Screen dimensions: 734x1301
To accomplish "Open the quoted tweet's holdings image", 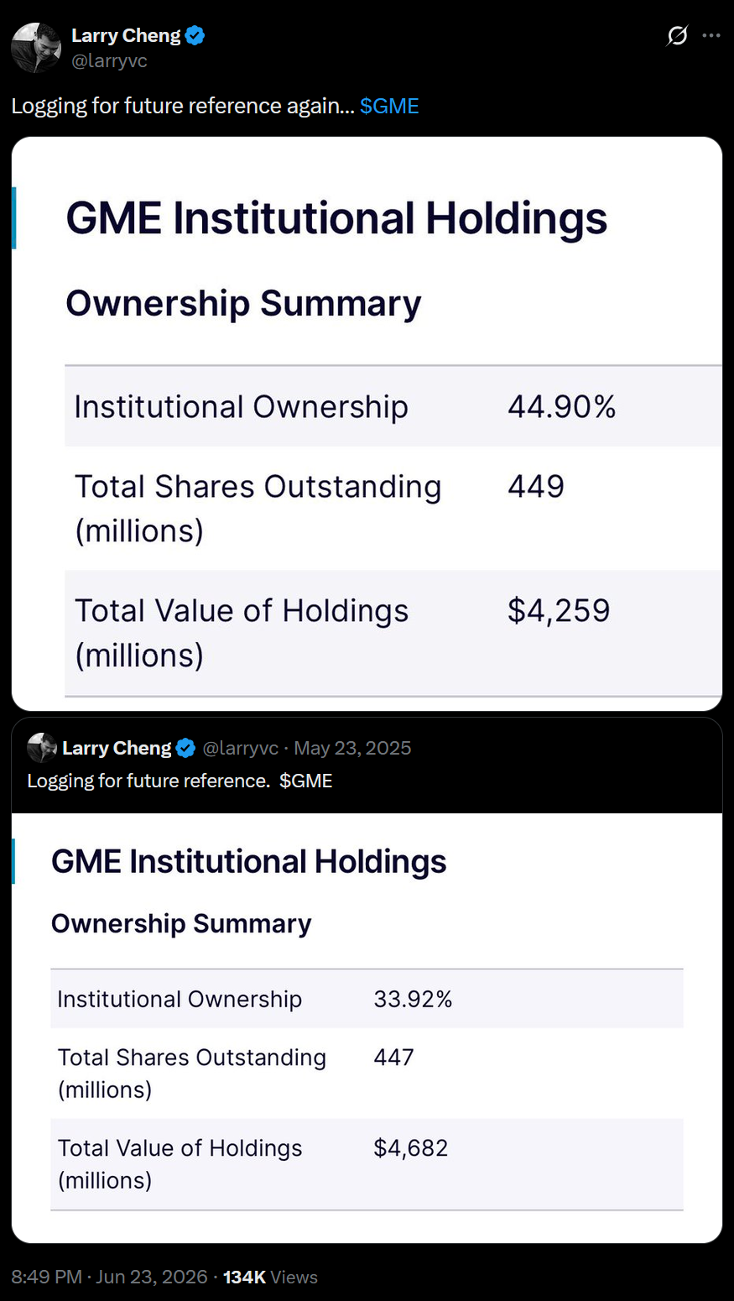I will pyautogui.click(x=367, y=1027).
